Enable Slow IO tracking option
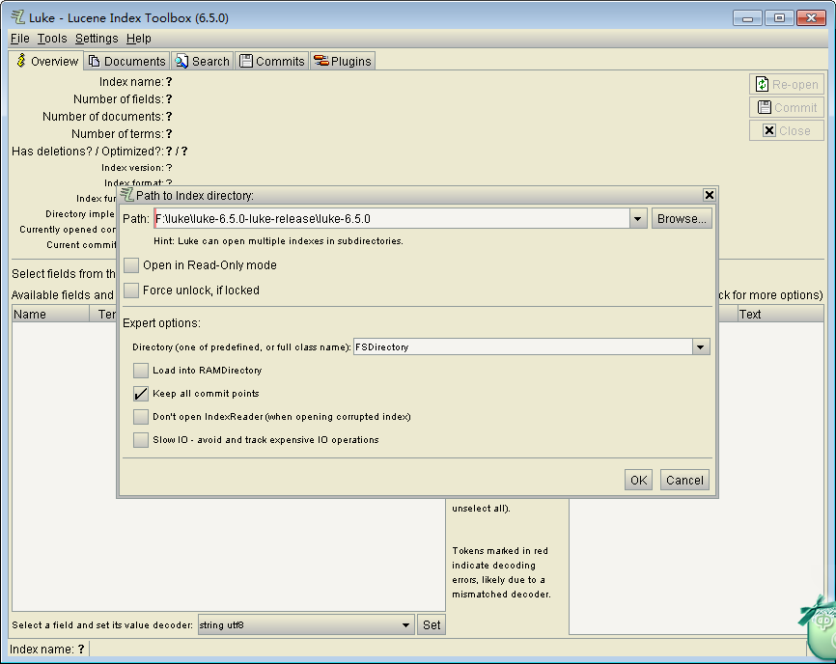This screenshot has height=664, width=836. 141,440
